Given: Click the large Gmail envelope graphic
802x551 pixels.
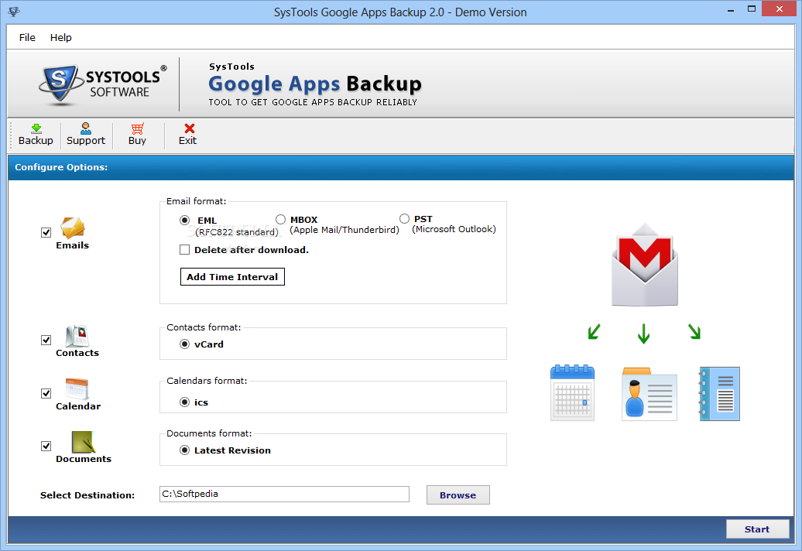Looking at the screenshot, I should 645,264.
